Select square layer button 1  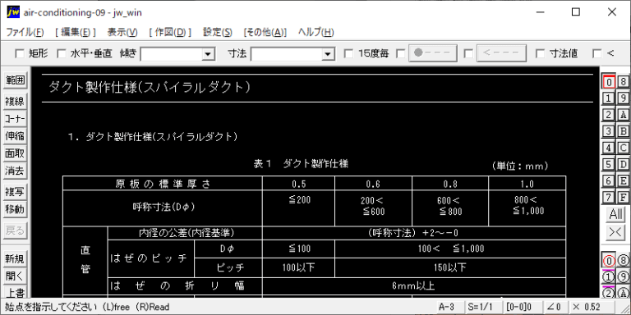pos(609,98)
